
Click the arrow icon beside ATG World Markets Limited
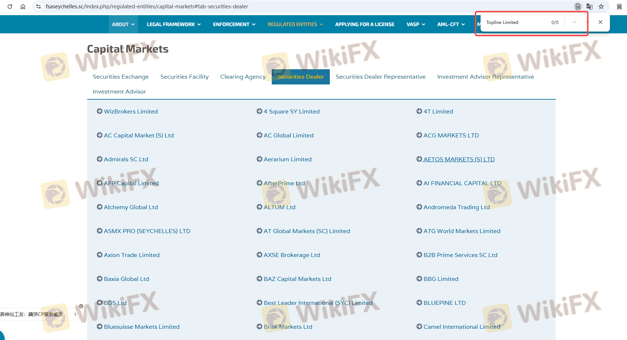coord(419,231)
